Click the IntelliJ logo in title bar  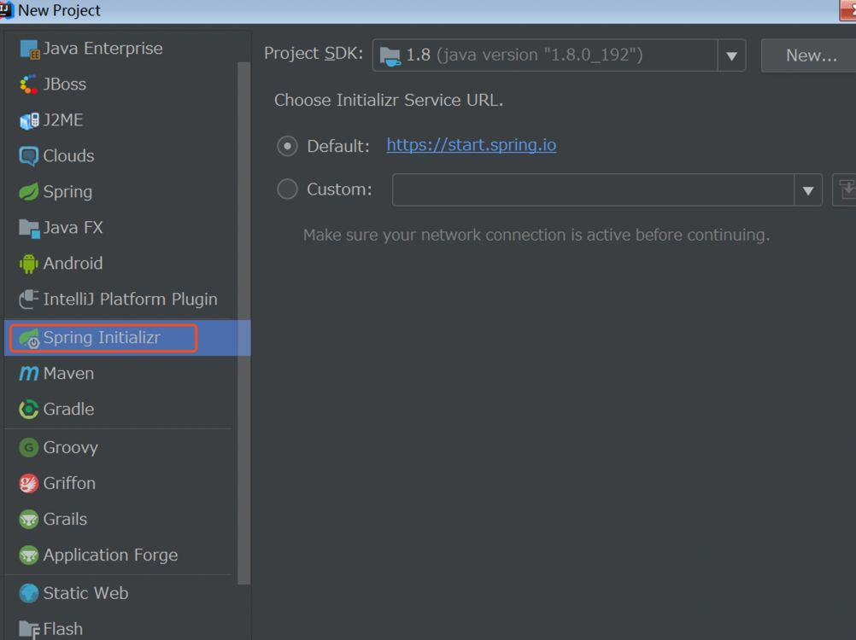click(x=6, y=9)
